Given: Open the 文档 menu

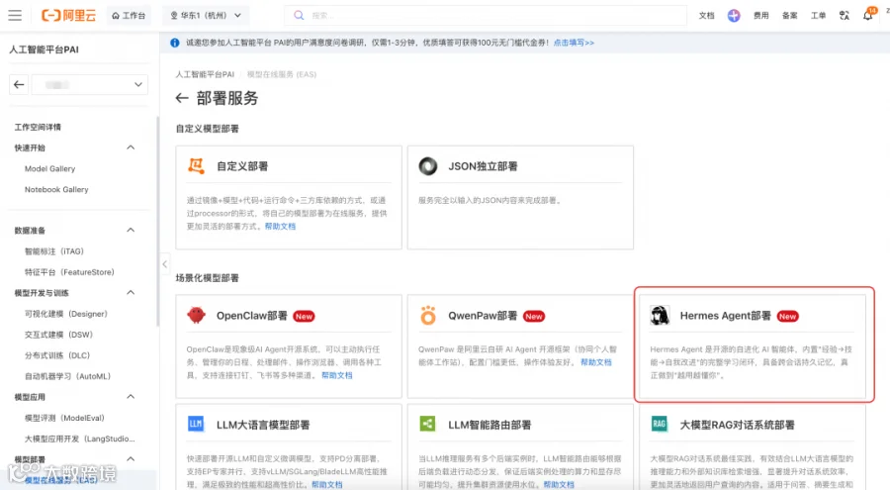Looking at the screenshot, I should coord(706,16).
